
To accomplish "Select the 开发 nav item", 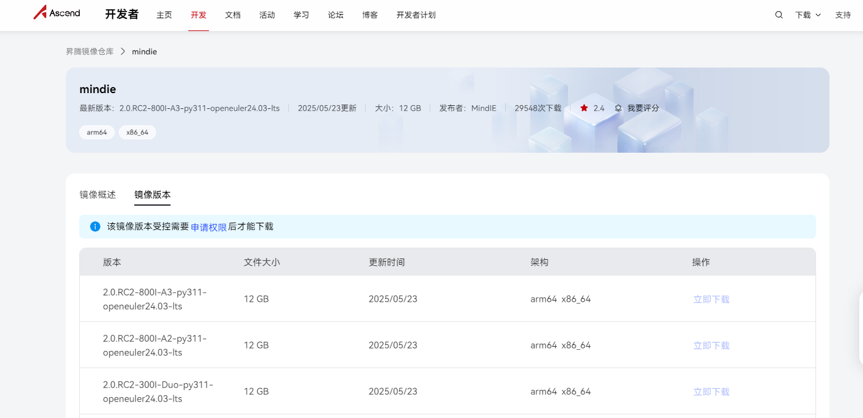I will (199, 15).
